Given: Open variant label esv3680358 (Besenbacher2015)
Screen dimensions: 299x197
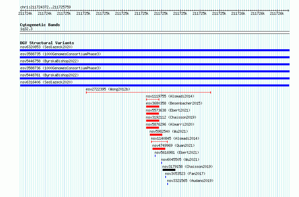Looking at the screenshot, I should pyautogui.click(x=174, y=103).
